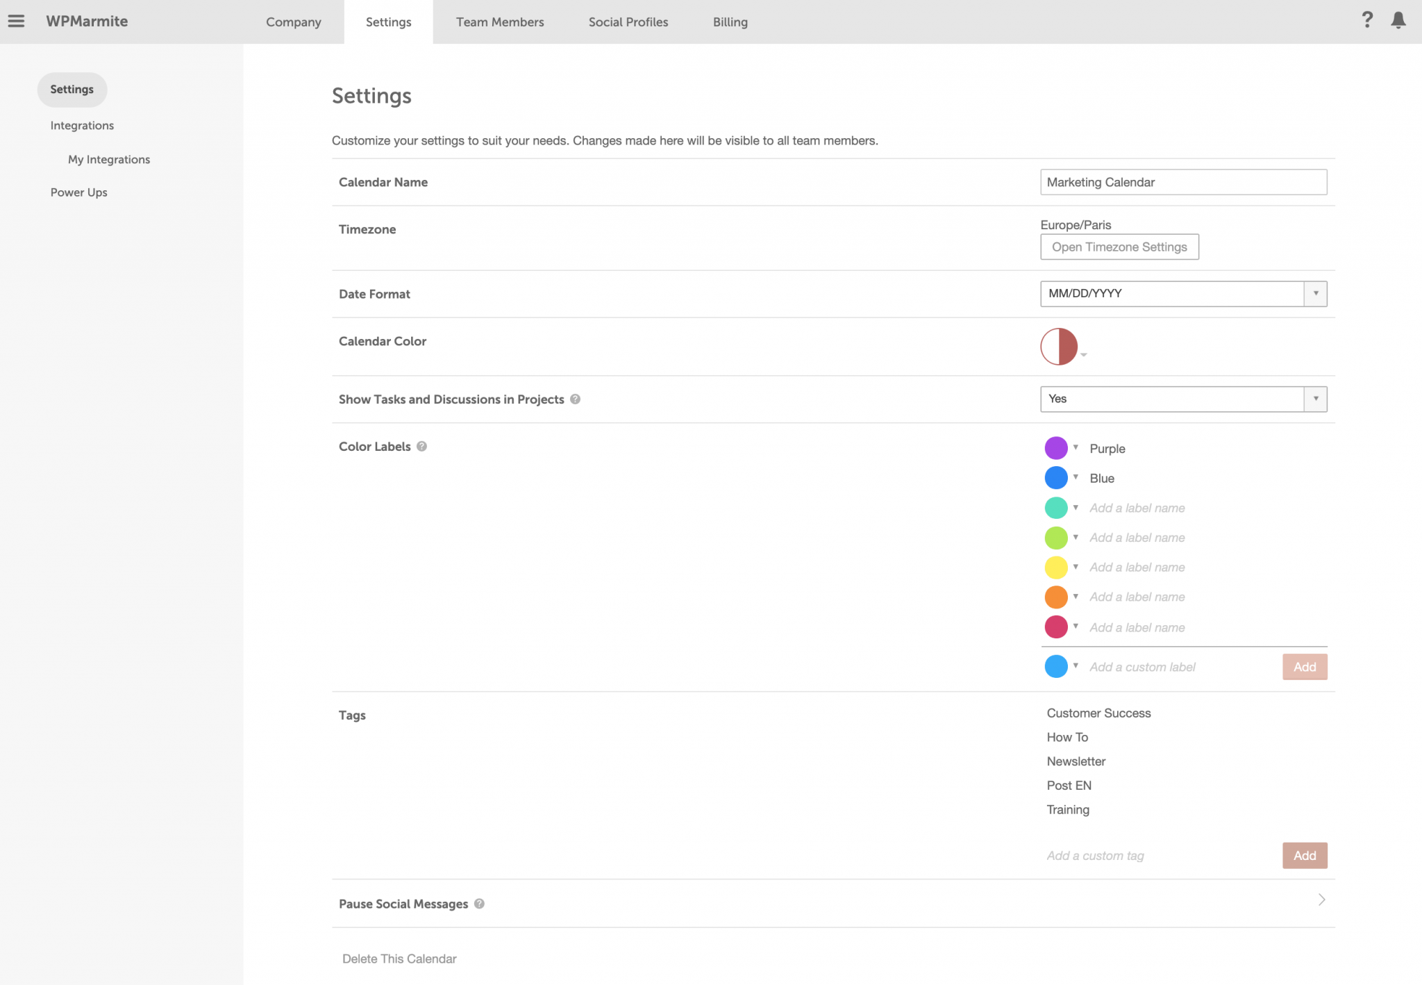1422x985 pixels.
Task: Click the custom label light-blue swatch
Action: coord(1056,666)
